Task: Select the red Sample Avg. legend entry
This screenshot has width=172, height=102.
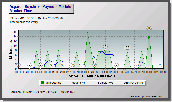Action: (x=103, y=83)
